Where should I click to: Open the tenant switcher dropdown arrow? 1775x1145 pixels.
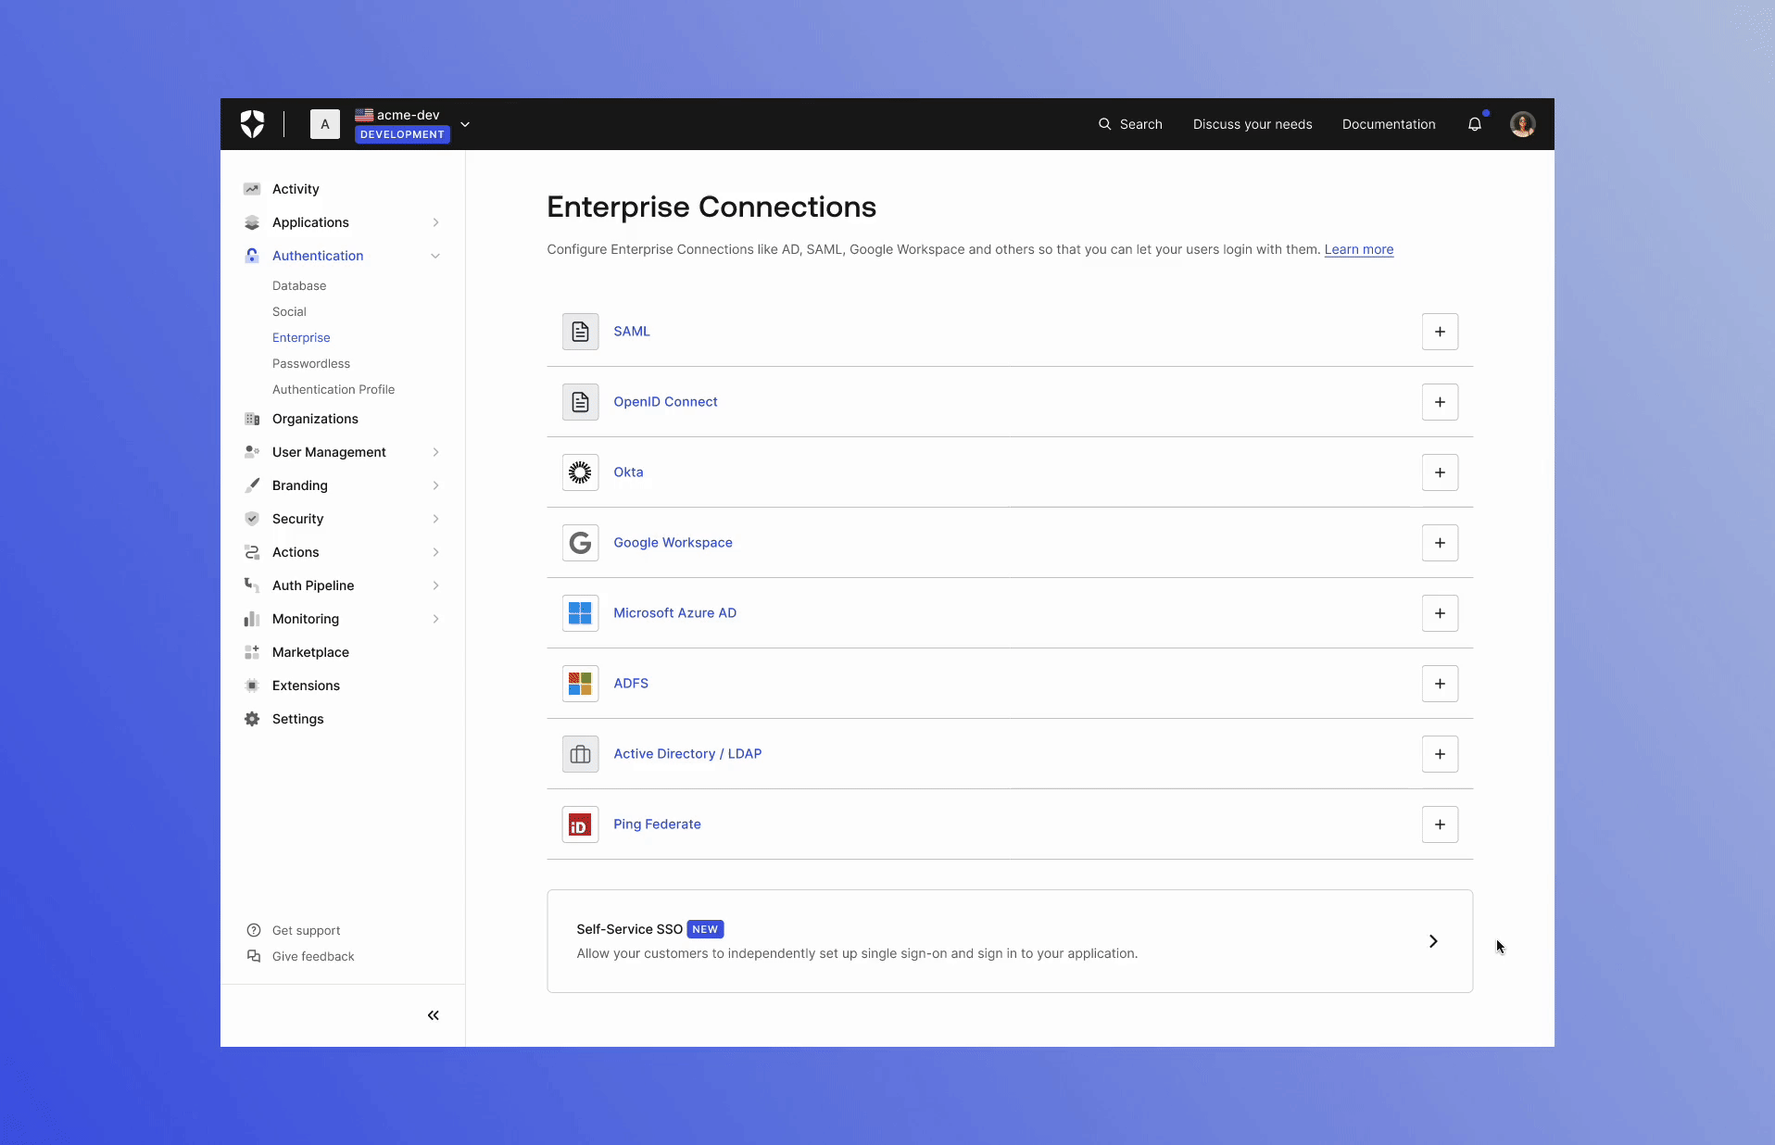(465, 124)
